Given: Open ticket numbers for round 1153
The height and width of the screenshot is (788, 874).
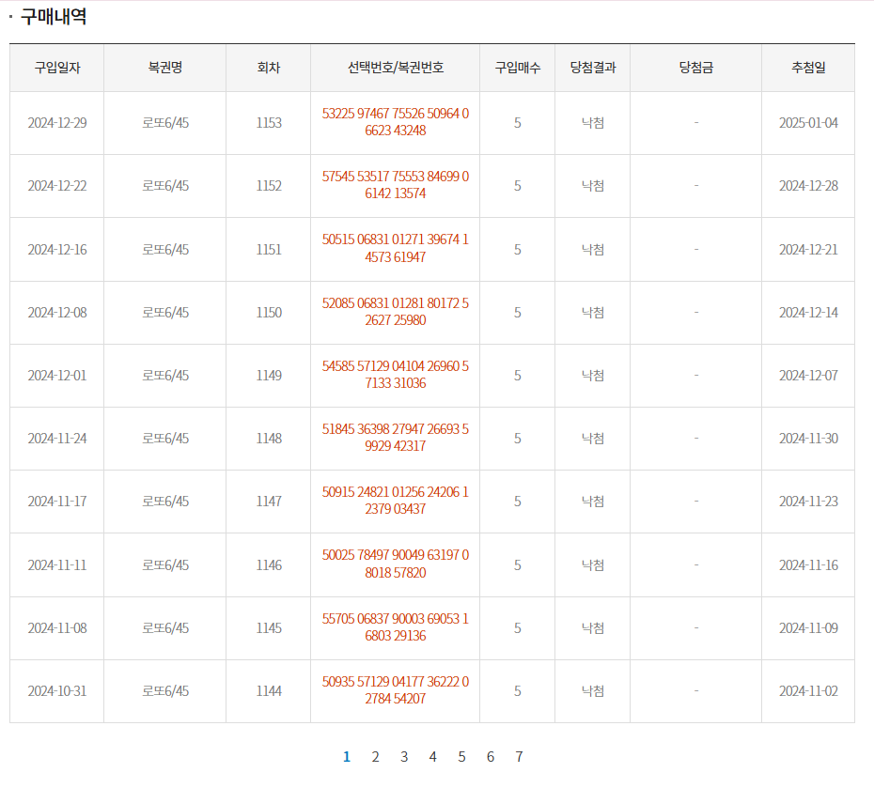Looking at the screenshot, I should point(395,122).
